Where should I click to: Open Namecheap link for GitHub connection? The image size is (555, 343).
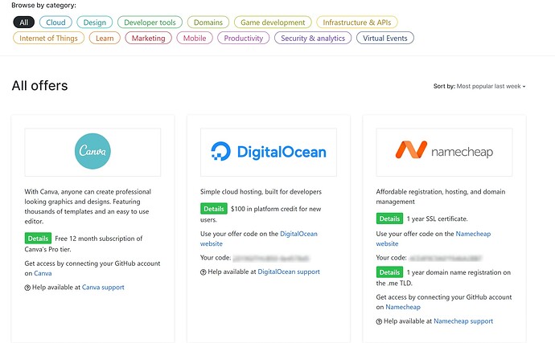point(403,307)
